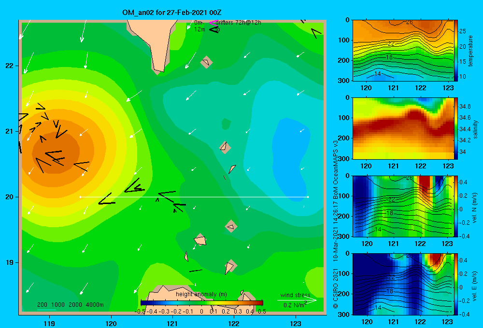The height and width of the screenshot is (328, 483).
Task: Click the northward velocity section plot
Action: (403, 206)
